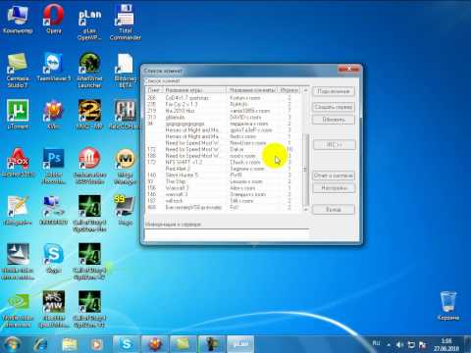The width and height of the screenshot is (471, 353).
Task: Open the Компьютер desktop icon
Action: (x=18, y=19)
